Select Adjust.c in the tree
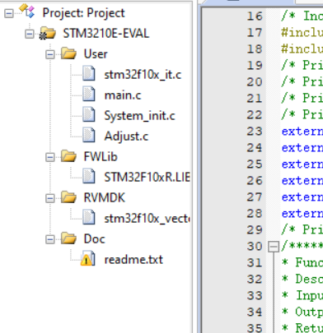Viewport: 323px width, 333px height. coord(126,136)
